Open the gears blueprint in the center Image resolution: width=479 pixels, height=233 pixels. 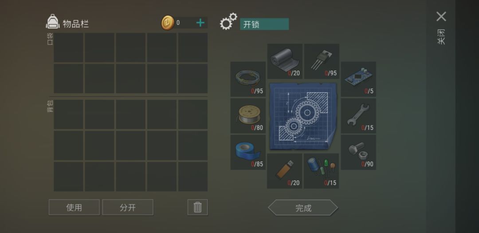(303, 116)
